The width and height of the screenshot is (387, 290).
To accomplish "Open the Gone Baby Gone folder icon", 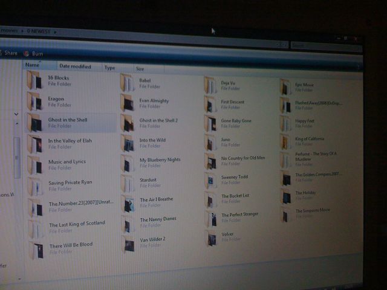I will point(210,123).
